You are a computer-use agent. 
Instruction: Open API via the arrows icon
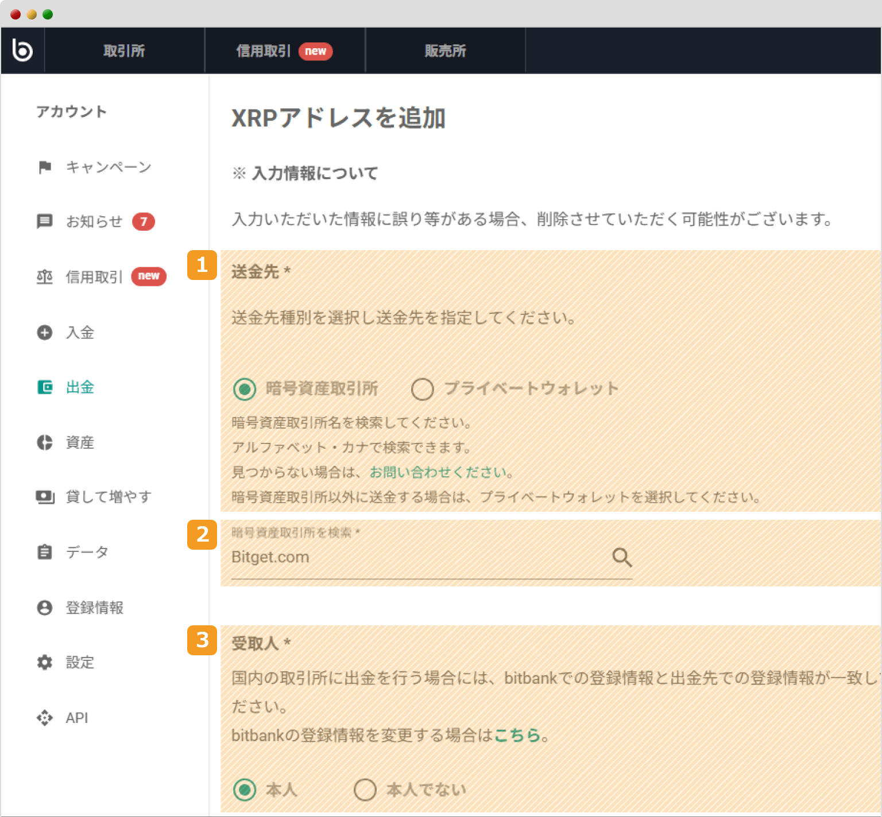(x=45, y=718)
